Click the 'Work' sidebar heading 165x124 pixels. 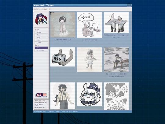pos(37,45)
